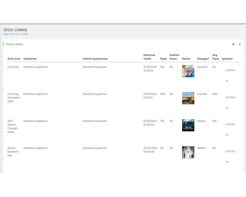The height and width of the screenshot is (197, 246).
Task: Close the Ürün Listesi panel
Action: [240, 44]
